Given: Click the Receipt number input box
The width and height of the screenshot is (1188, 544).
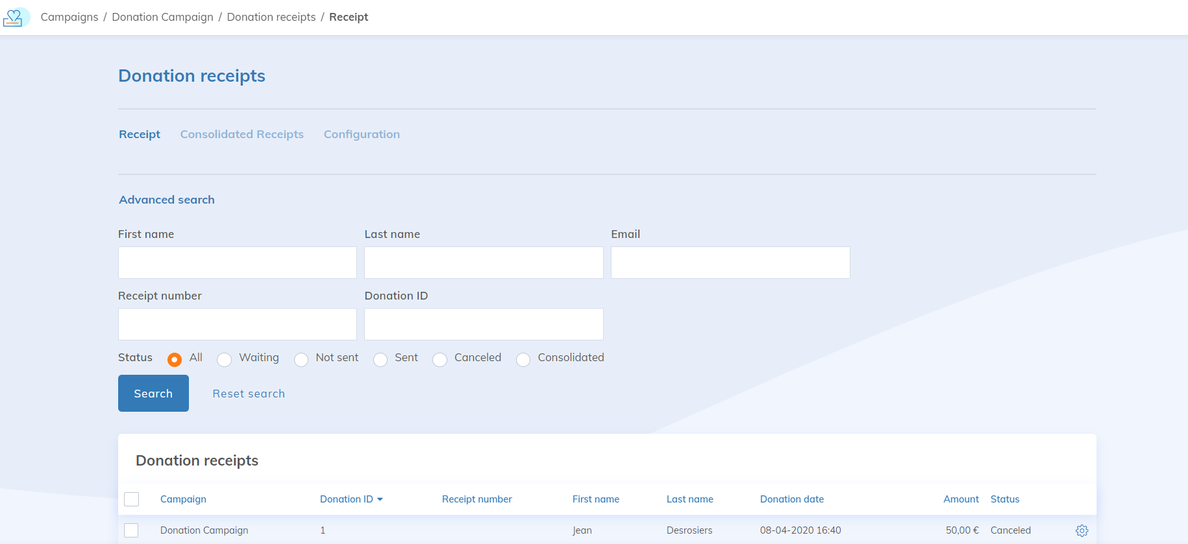Looking at the screenshot, I should pos(238,324).
